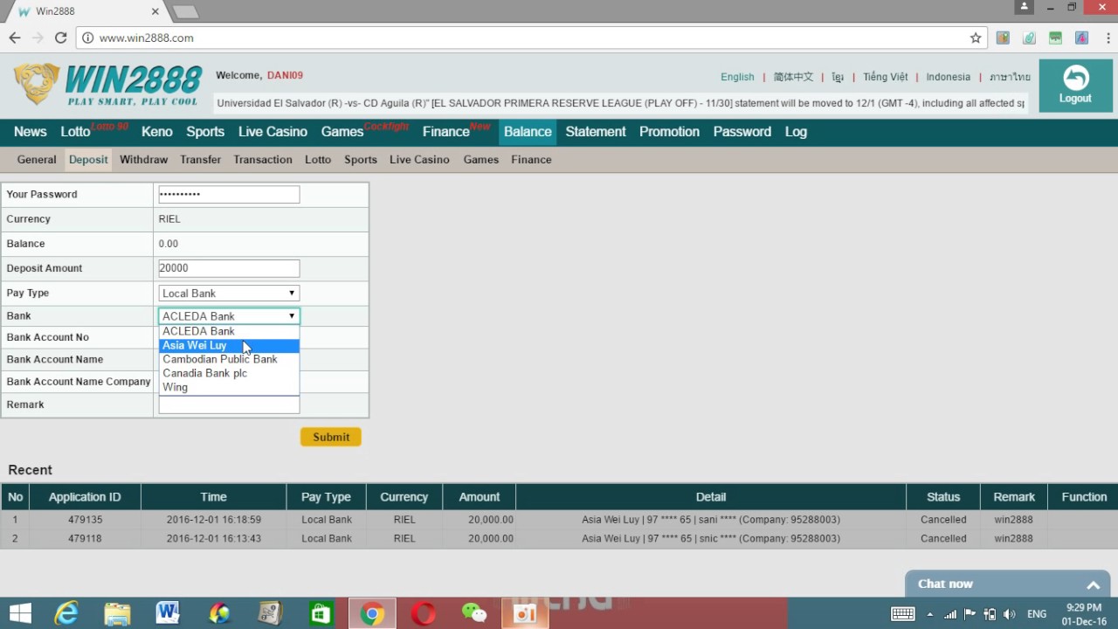Close the Win2888 browser tab
This screenshot has height=629, width=1118.
pos(155,11)
